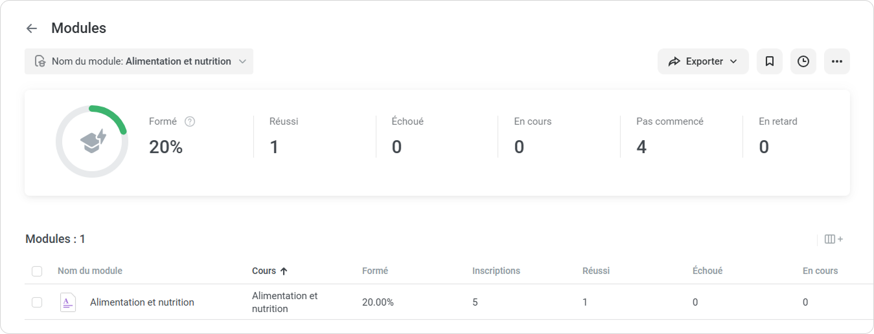Click the help icon beside Formé
Screen dimensions: 874x334
click(190, 121)
